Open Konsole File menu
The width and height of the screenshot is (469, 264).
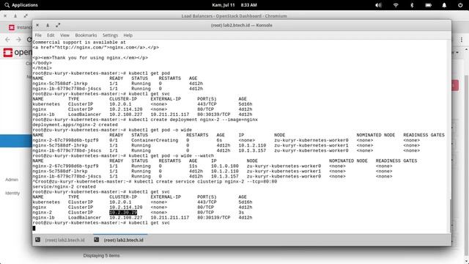point(38,35)
